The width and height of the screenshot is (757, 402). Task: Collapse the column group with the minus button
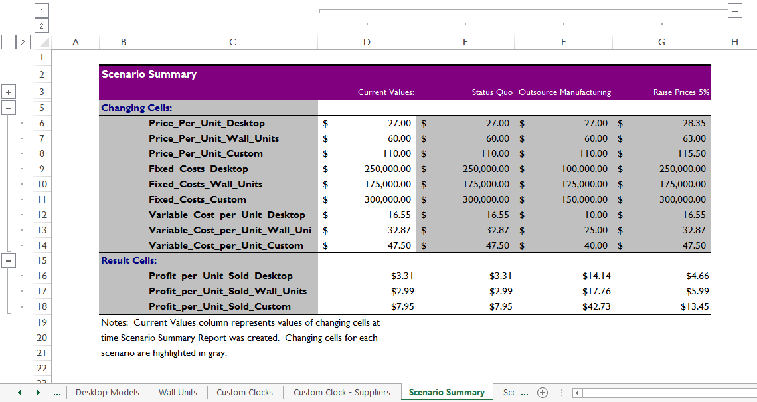(734, 11)
